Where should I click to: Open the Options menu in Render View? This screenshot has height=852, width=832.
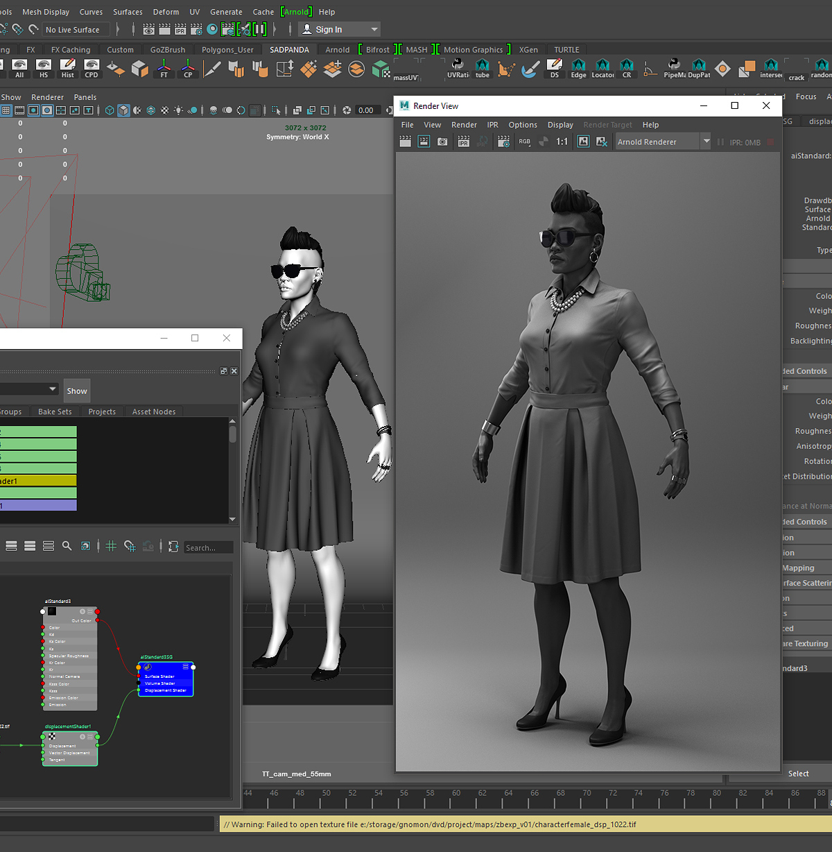point(523,125)
